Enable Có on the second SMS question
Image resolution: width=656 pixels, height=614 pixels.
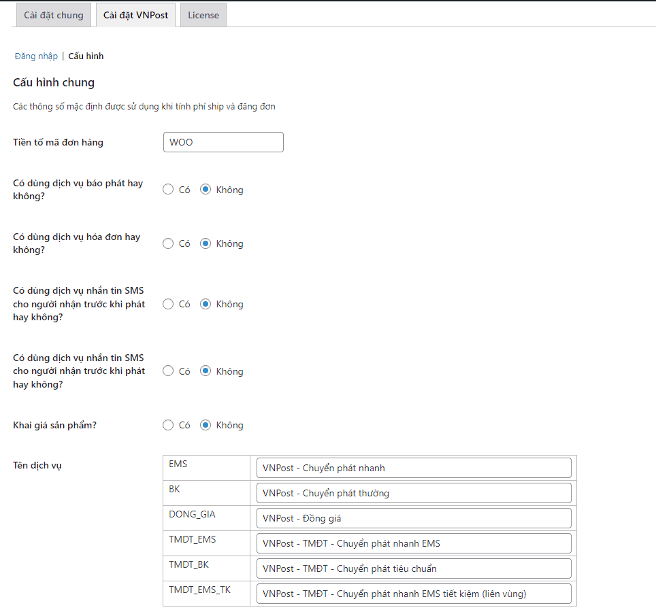pos(168,371)
